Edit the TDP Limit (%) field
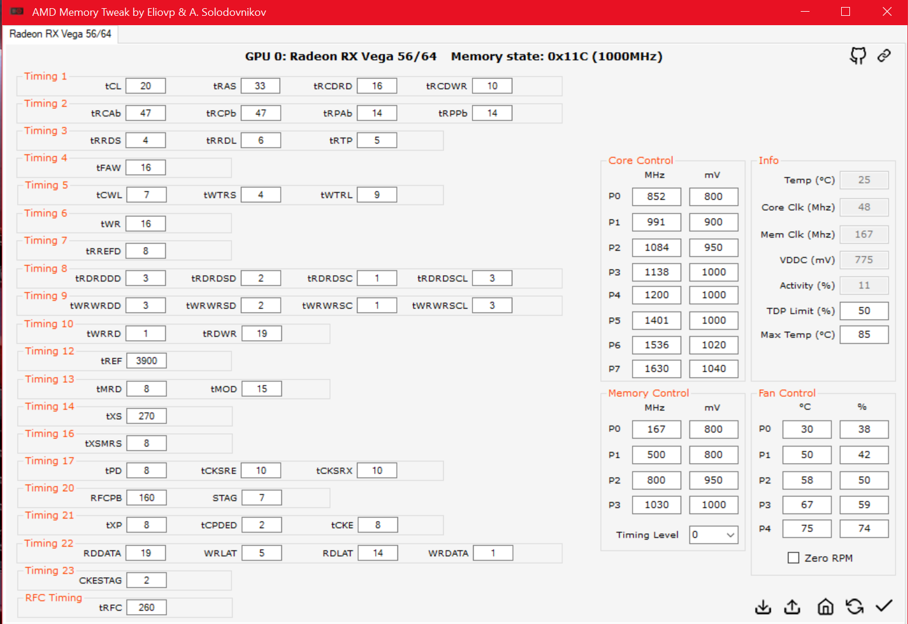 point(864,311)
